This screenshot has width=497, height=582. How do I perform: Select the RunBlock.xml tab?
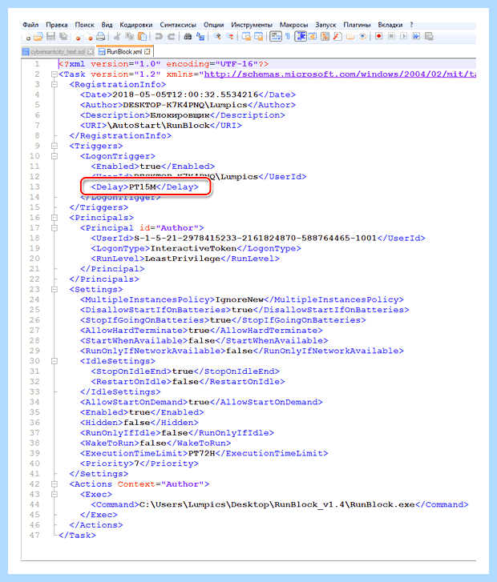coord(124,51)
